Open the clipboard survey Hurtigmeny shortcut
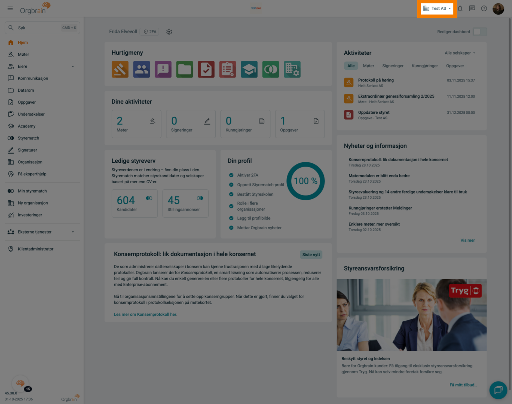This screenshot has width=512, height=404. pyautogui.click(x=228, y=69)
